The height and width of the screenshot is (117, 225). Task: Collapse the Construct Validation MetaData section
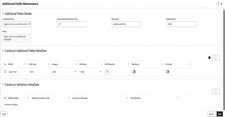click(3, 85)
